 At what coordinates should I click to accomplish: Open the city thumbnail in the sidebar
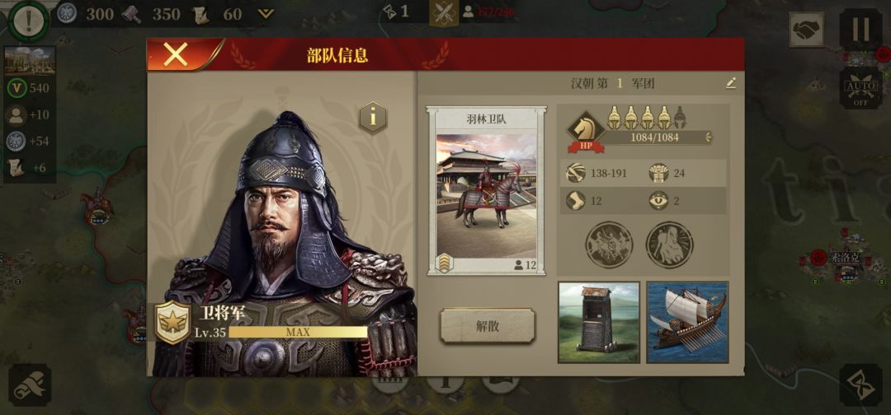click(30, 61)
